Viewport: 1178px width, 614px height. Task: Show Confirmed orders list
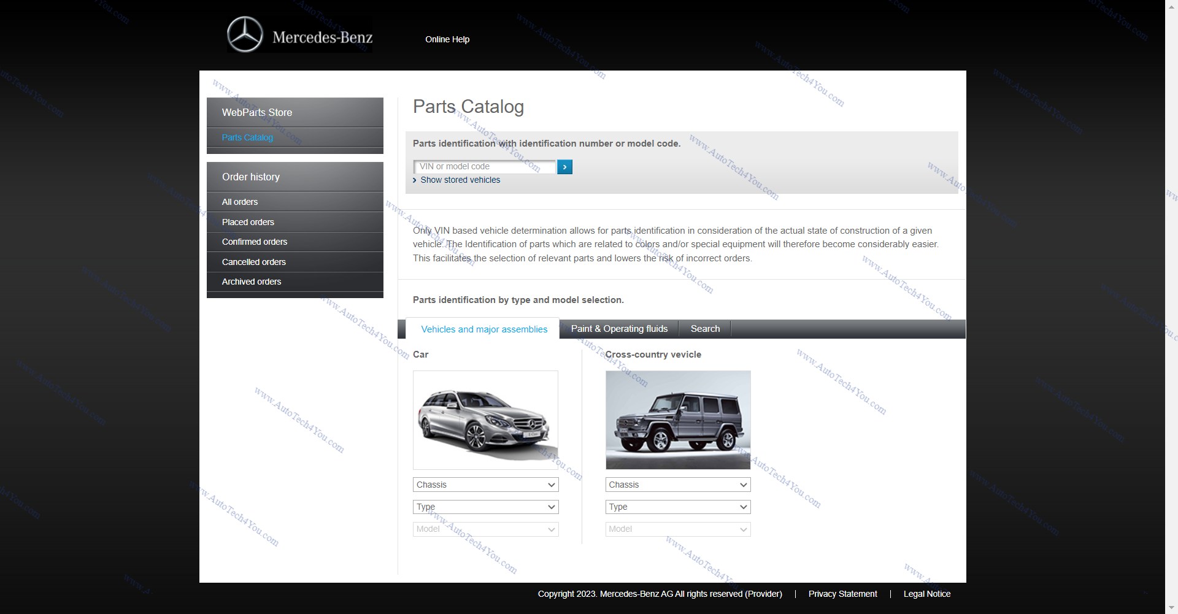pyautogui.click(x=254, y=242)
